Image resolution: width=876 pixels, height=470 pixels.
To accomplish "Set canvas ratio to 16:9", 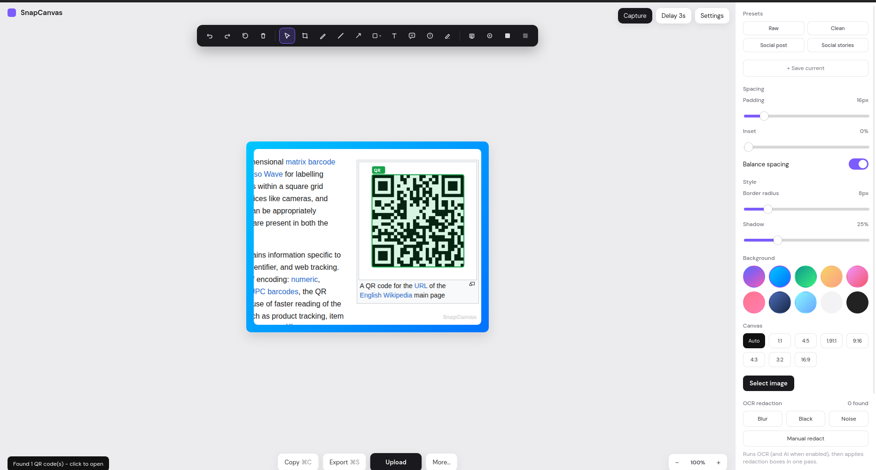I will pos(806,360).
